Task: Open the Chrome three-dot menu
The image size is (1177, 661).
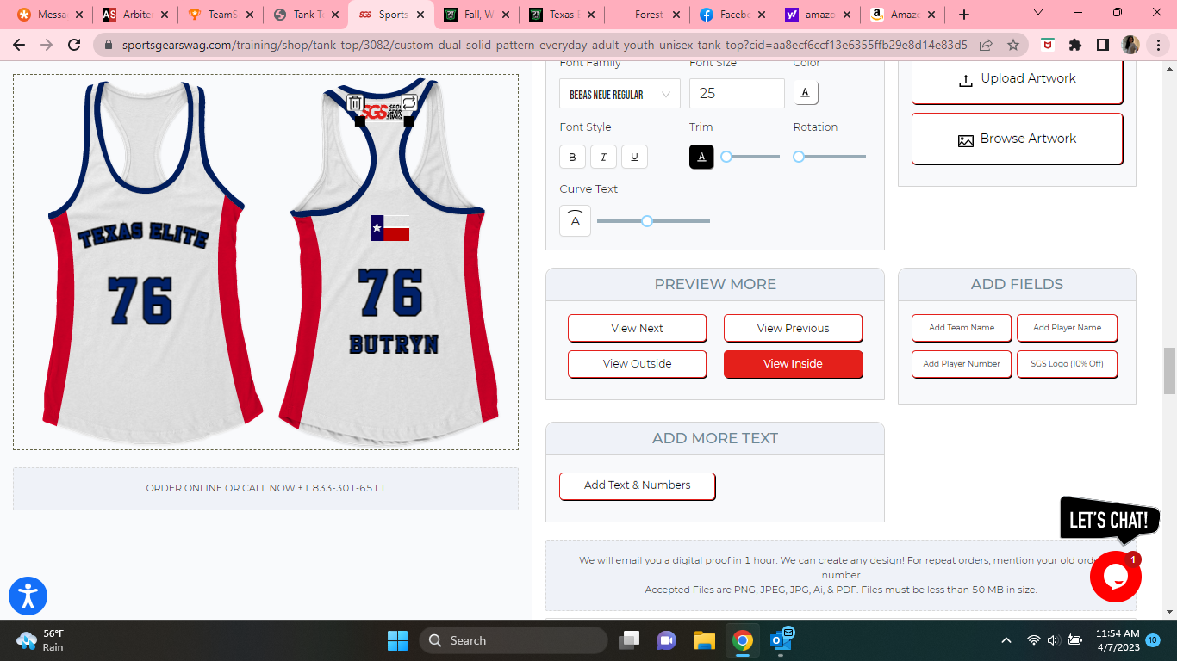Action: [1157, 44]
